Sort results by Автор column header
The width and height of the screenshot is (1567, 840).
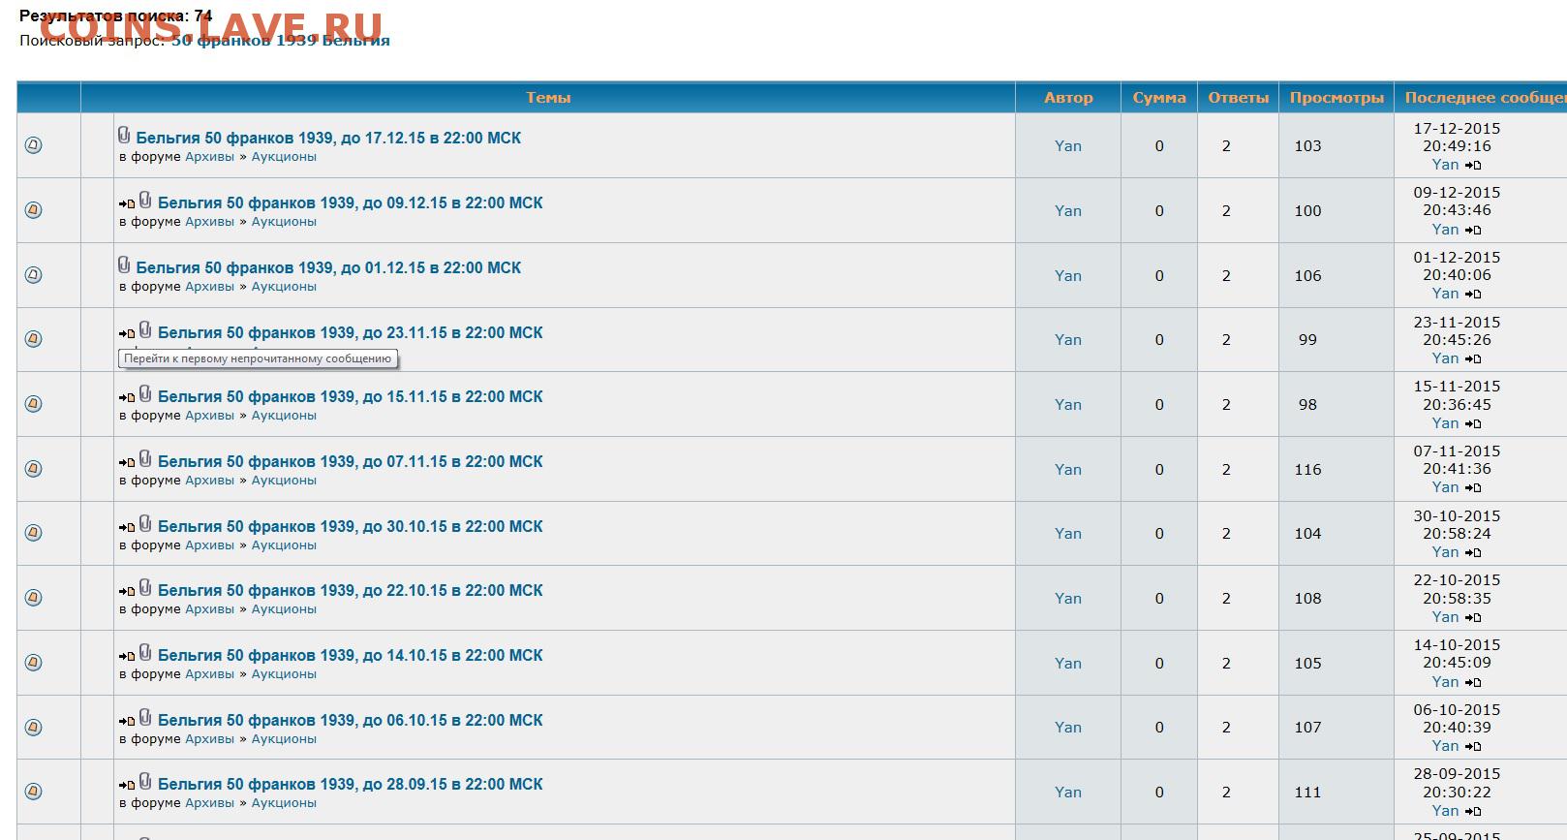1068,98
